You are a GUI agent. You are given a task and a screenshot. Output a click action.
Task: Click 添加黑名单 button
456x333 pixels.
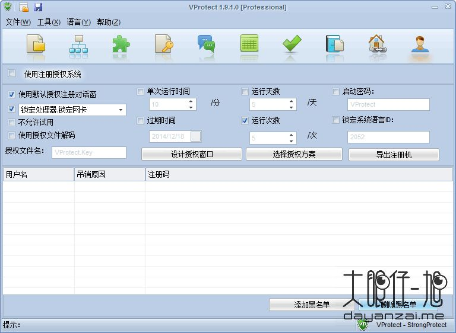click(x=312, y=305)
